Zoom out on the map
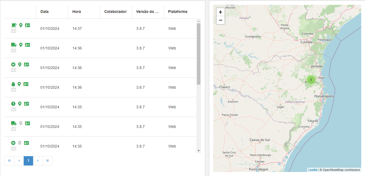This screenshot has width=365, height=176. pyautogui.click(x=221, y=20)
